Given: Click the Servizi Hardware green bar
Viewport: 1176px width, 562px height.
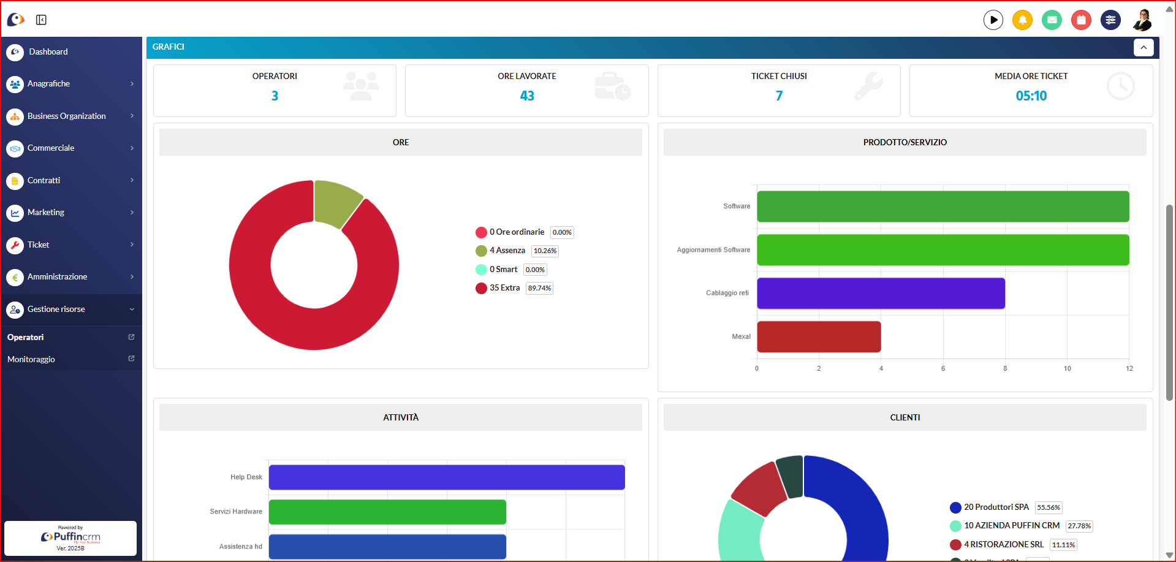Looking at the screenshot, I should click(x=387, y=512).
